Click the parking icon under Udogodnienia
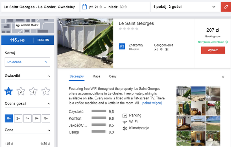Viewport: 231px width, 147px height. (156, 49)
